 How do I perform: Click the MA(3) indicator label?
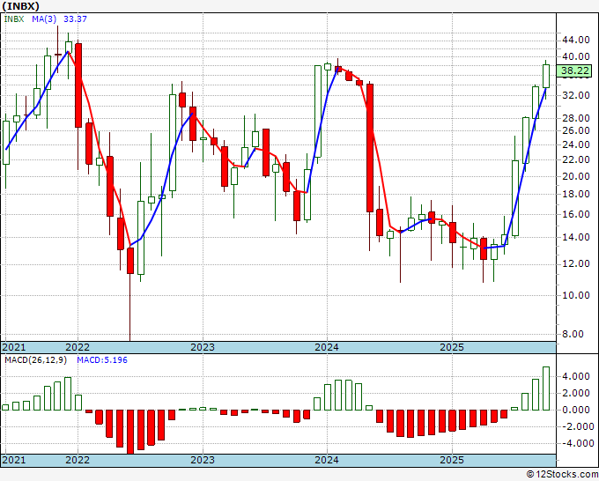pyautogui.click(x=44, y=18)
